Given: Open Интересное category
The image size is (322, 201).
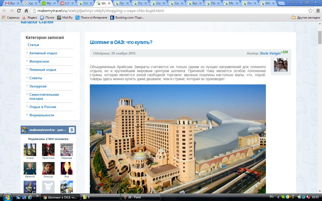Looking at the screenshot, I should [39, 61].
